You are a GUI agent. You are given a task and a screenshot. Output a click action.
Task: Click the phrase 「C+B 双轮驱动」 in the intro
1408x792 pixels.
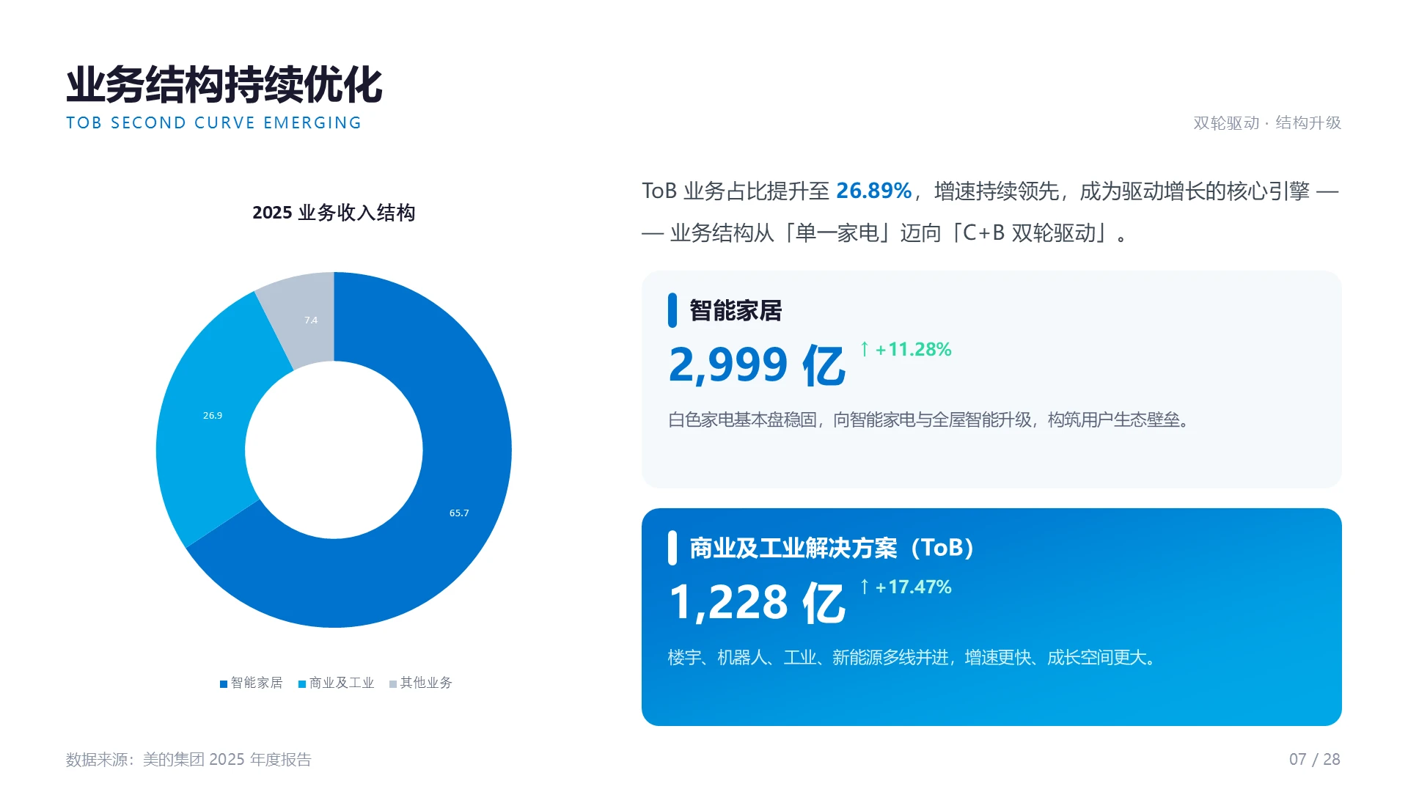(1029, 232)
